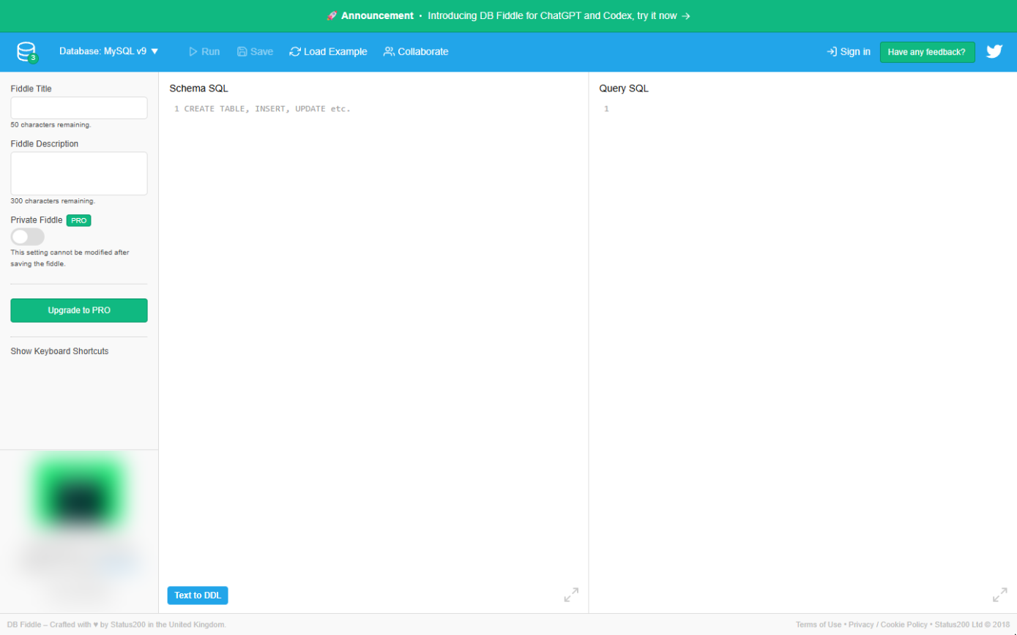The height and width of the screenshot is (635, 1017).
Task: Open the Database: MySQL v9 dropdown
Action: tap(109, 52)
